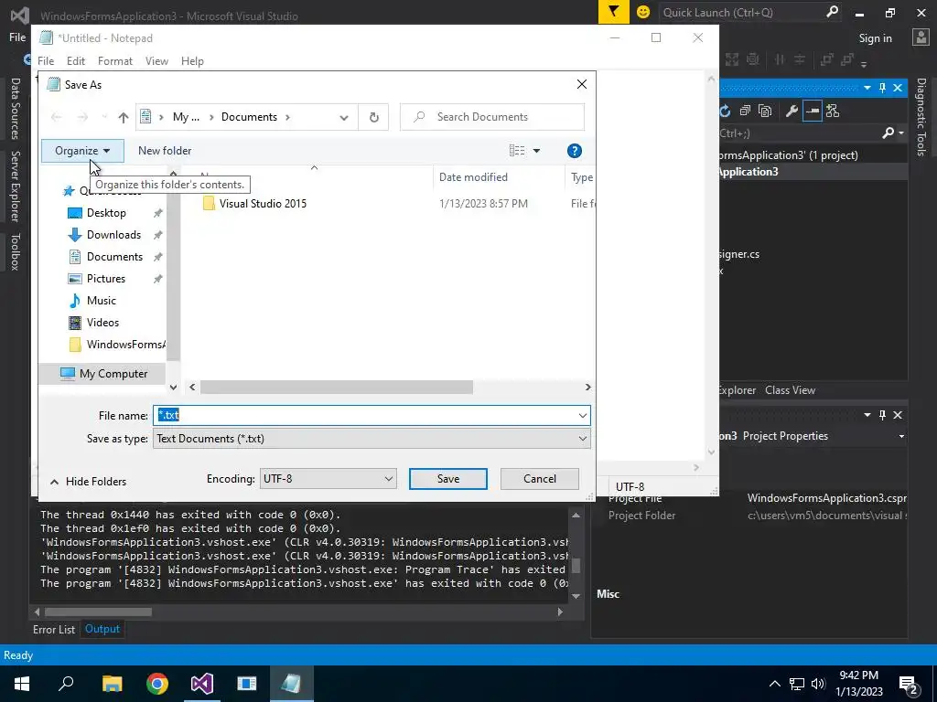Pin the Properties panel

883,415
